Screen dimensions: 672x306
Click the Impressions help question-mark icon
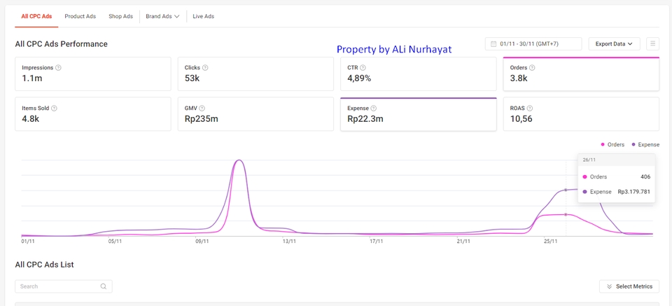58,68
